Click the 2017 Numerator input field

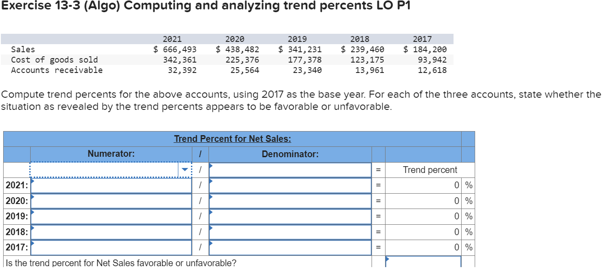[x=110, y=247]
